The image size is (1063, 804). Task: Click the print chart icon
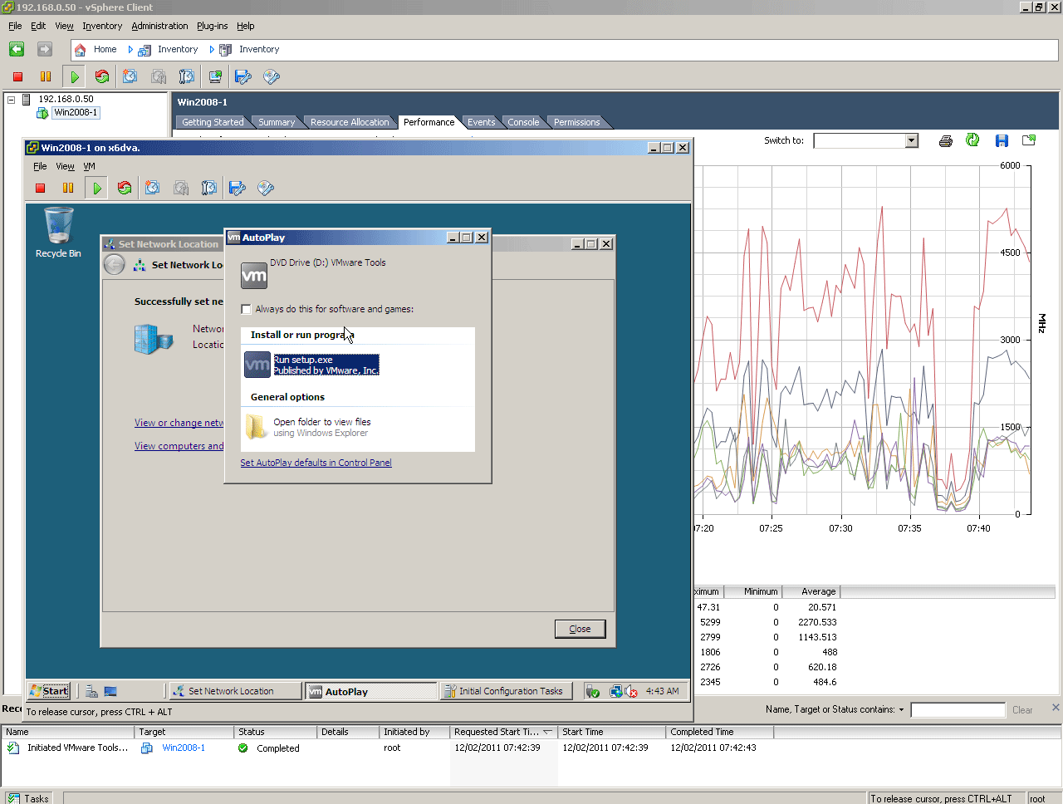point(945,140)
